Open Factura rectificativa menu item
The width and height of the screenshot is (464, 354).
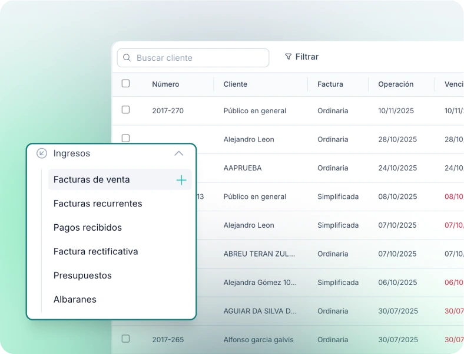point(95,251)
